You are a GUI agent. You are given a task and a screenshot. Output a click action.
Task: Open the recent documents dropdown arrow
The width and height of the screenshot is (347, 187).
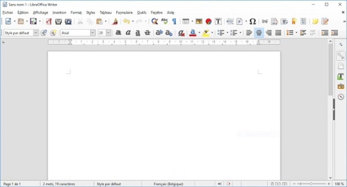[27, 21]
